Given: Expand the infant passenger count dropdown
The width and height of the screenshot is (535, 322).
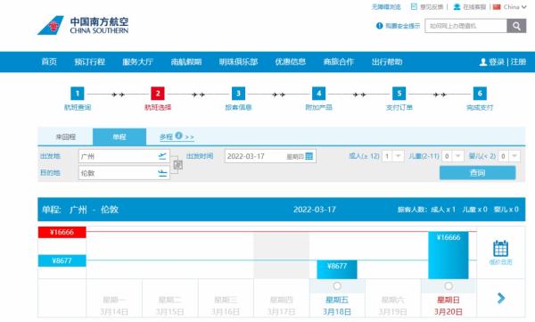Looking at the screenshot, I should (x=514, y=156).
